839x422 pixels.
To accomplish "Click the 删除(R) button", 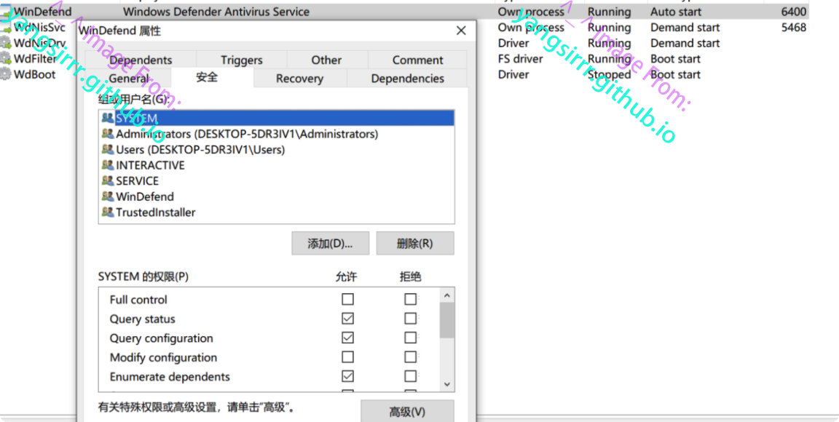I will [415, 243].
